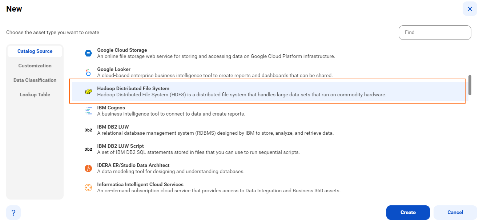Screen dimensions: 479x222
Task: Click 'An on-demand subscription cloud service' description
Action: pos(219,191)
